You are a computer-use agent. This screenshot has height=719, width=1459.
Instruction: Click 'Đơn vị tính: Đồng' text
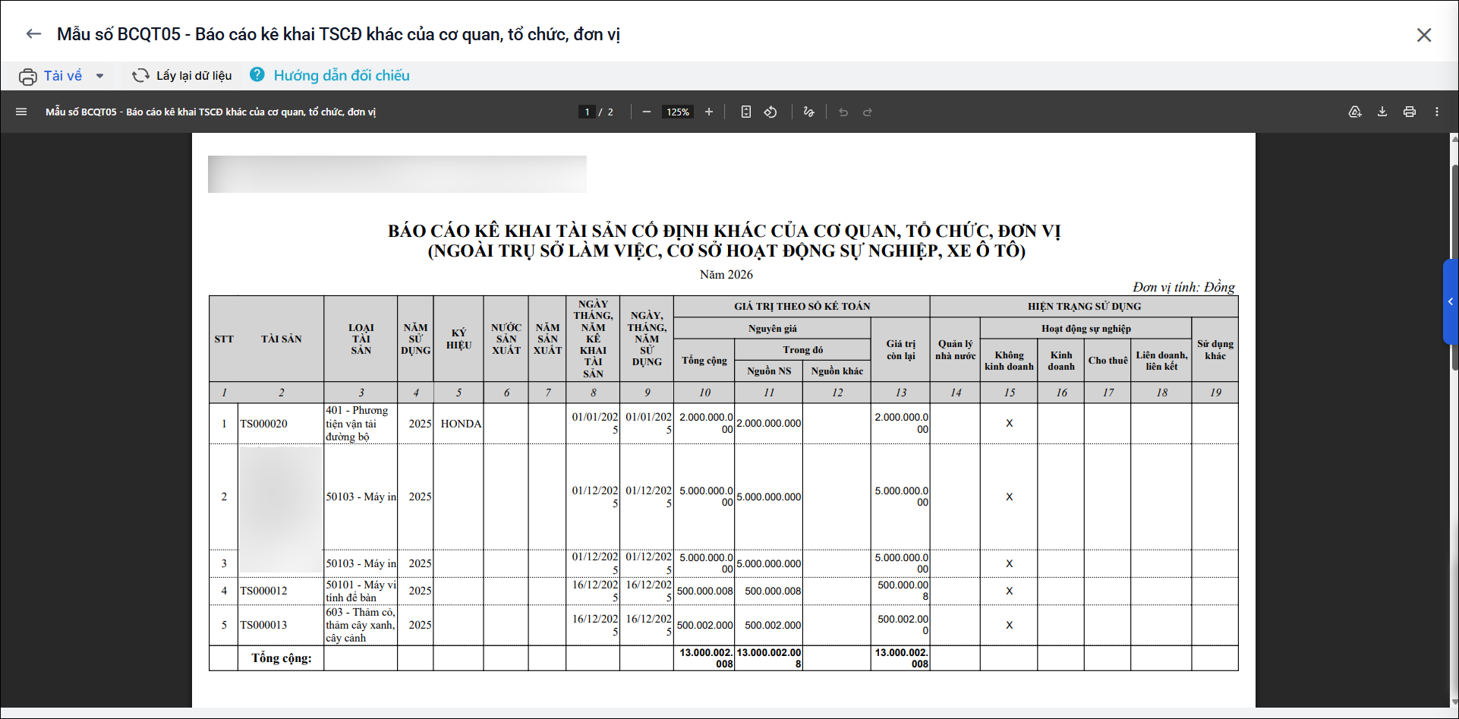(1184, 287)
